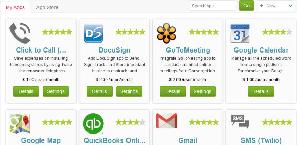Click Details under Google Calendar
Image resolution: width=297 pixels, height=145 pixels.
tap(261, 91)
